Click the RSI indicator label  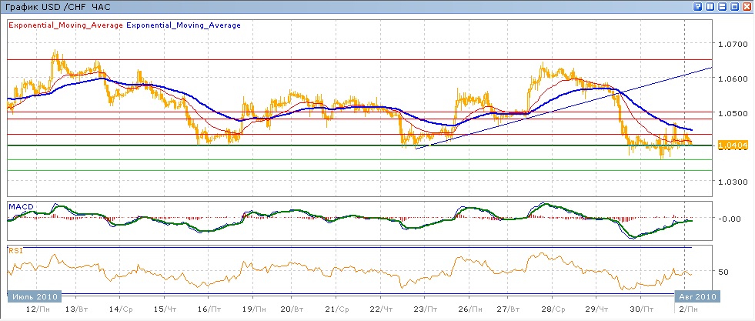click(x=15, y=250)
